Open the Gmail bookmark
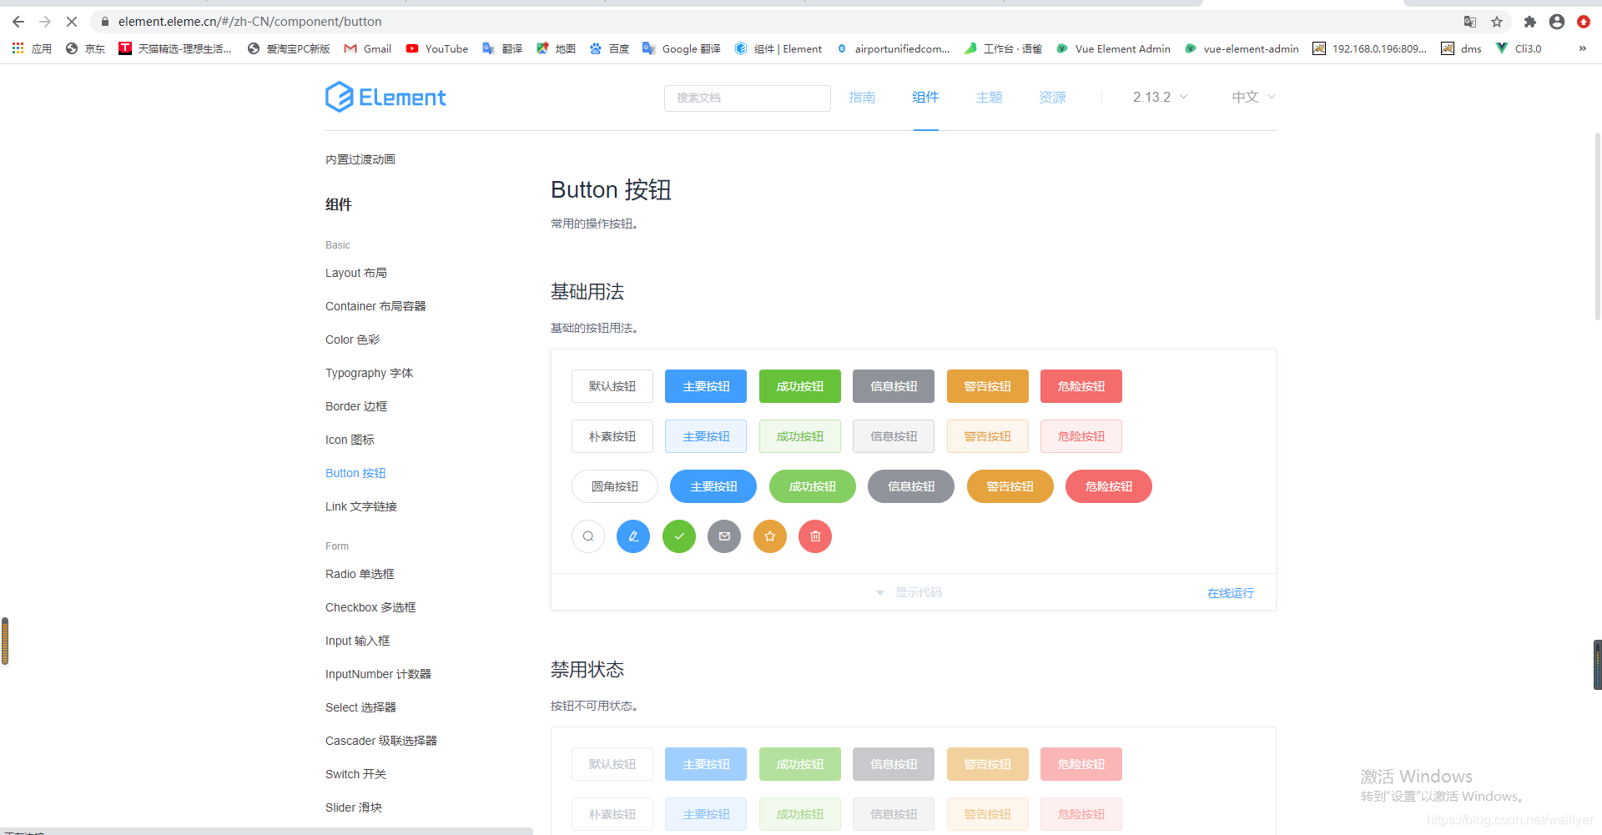This screenshot has height=835, width=1602. coord(368,48)
